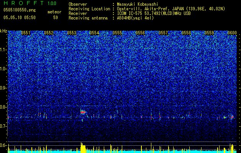Click the date stamp 05.05.10 05:50
The image size is (241, 153).
pyautogui.click(x=20, y=18)
